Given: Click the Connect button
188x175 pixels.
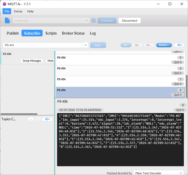Looking at the screenshot, I should click(107, 21).
